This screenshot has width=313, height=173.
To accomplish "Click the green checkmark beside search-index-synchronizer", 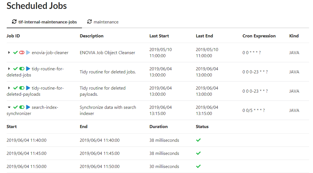I will pyautogui.click(x=16, y=107).
